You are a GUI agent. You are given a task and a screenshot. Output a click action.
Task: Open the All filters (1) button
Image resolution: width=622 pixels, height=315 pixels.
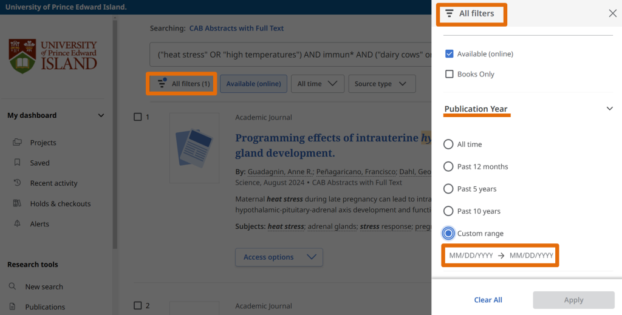pyautogui.click(x=182, y=84)
